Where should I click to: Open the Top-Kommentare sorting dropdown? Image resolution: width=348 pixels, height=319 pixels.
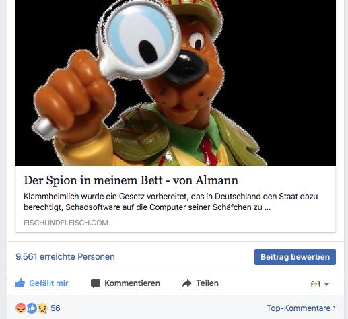[301, 308]
